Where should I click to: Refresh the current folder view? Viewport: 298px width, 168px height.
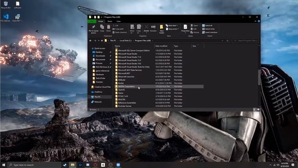coord(228,41)
